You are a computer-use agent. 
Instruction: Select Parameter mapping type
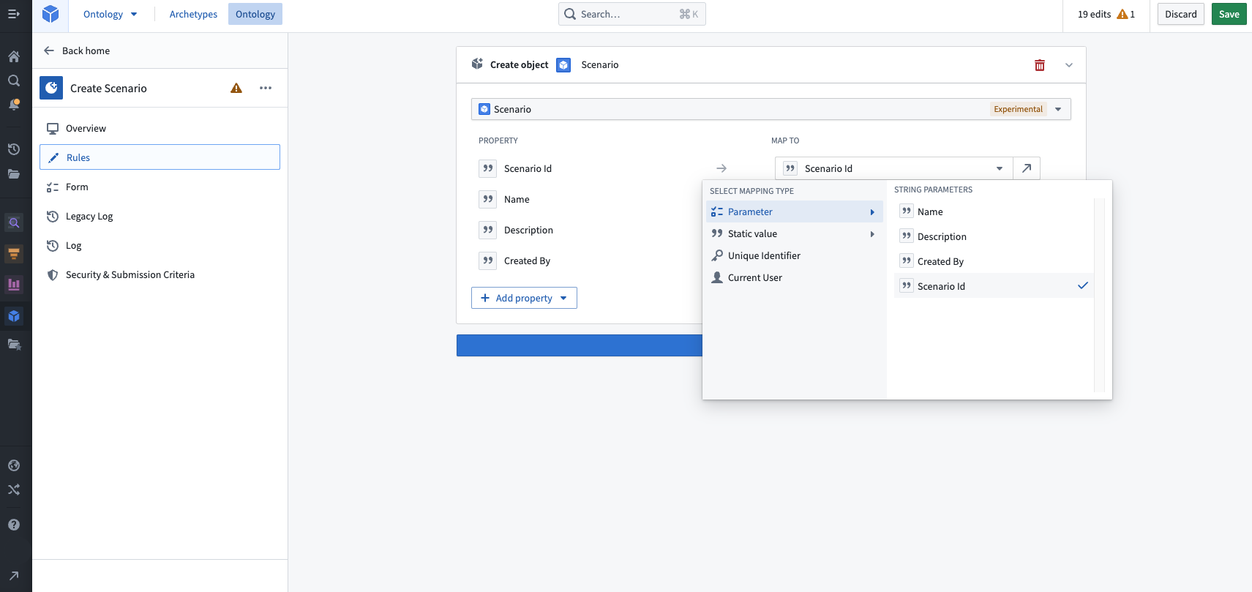tap(795, 211)
